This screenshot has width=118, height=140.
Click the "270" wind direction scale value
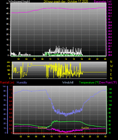pos(8,66)
